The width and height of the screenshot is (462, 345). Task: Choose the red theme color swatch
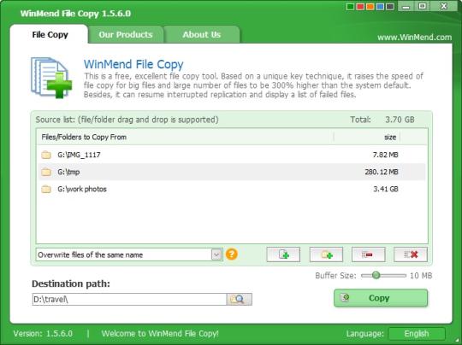click(x=360, y=7)
